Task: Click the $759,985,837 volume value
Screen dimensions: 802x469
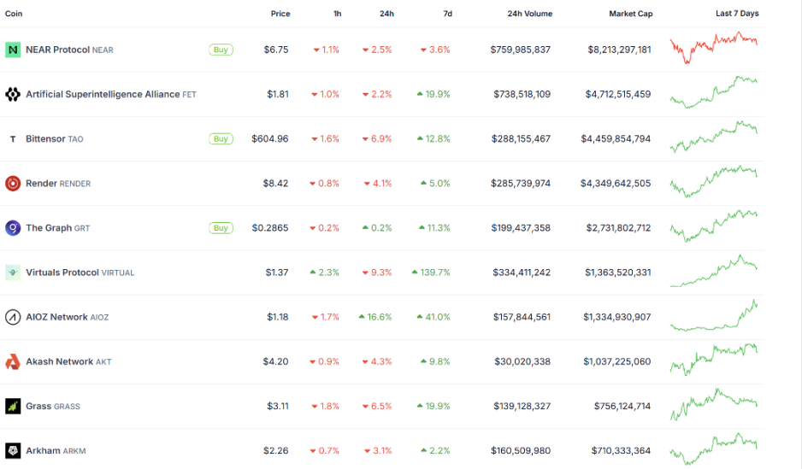Action: (x=520, y=50)
